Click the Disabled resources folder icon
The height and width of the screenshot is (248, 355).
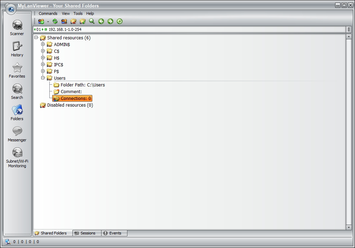pos(43,105)
